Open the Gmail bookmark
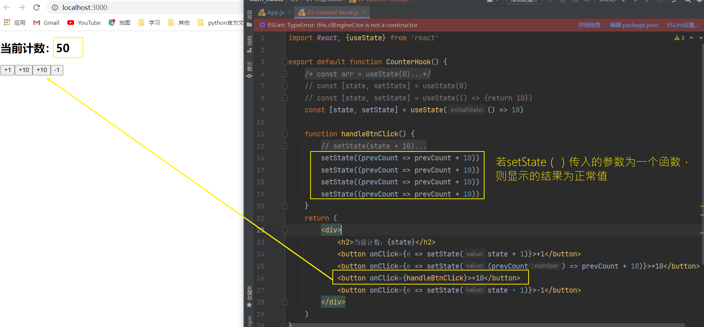704x327 pixels. tap(46, 23)
